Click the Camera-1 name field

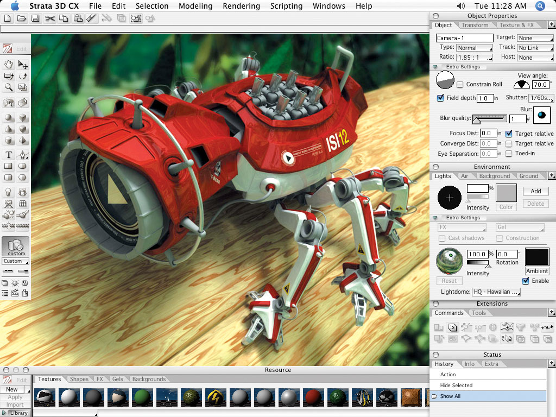(x=464, y=38)
